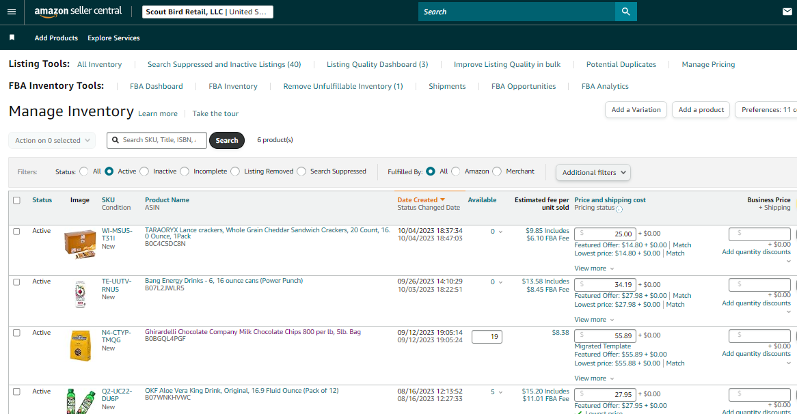
Task: Select Fulfilled By Merchant radio button
Action: (497, 171)
